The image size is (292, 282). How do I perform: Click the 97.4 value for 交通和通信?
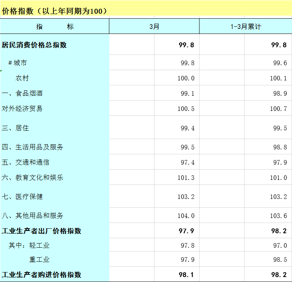(187, 162)
